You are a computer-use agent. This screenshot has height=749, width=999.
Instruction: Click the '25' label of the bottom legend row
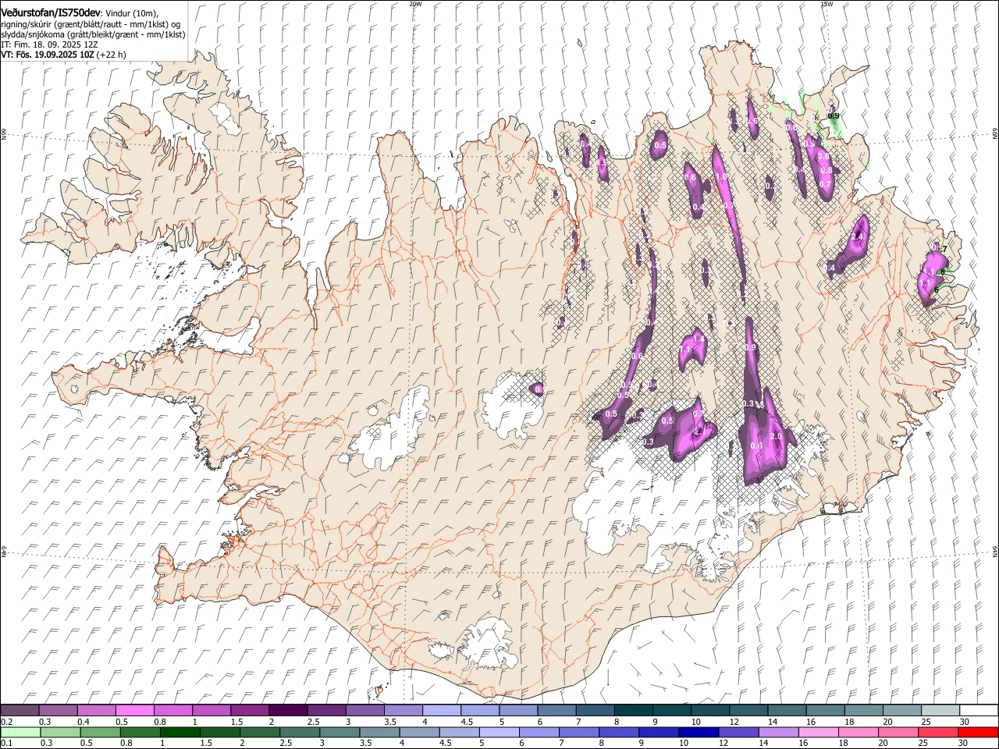[x=923, y=743]
